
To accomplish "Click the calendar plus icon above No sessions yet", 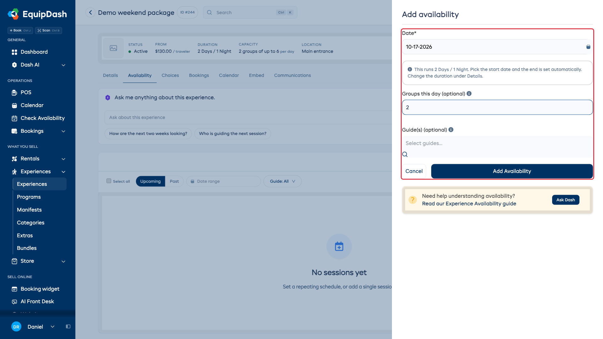I will pyautogui.click(x=339, y=246).
